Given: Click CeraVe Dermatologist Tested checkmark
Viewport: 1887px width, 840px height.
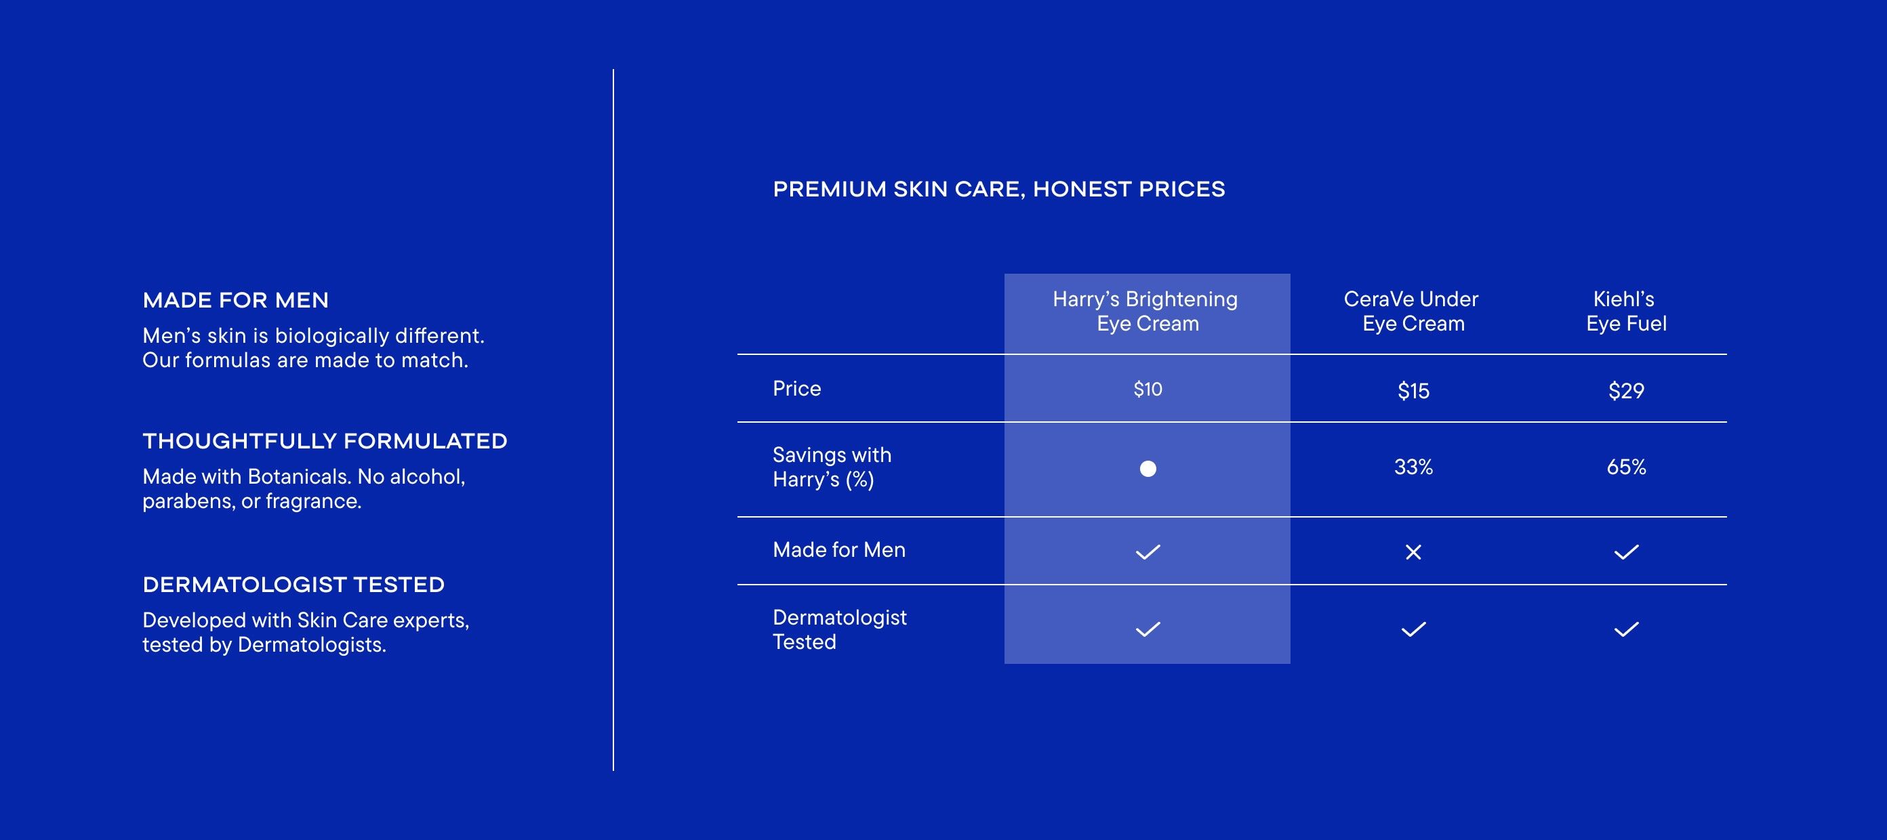Looking at the screenshot, I should click(x=1413, y=629).
